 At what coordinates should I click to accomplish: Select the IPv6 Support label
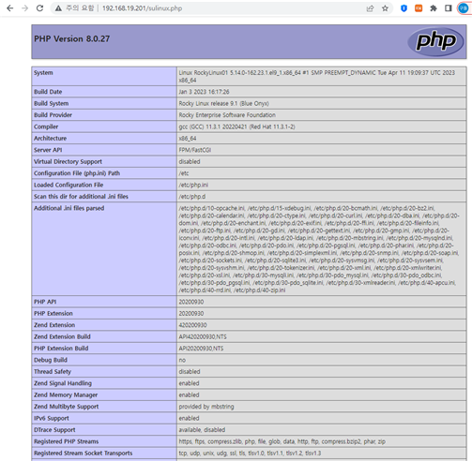tap(52, 418)
